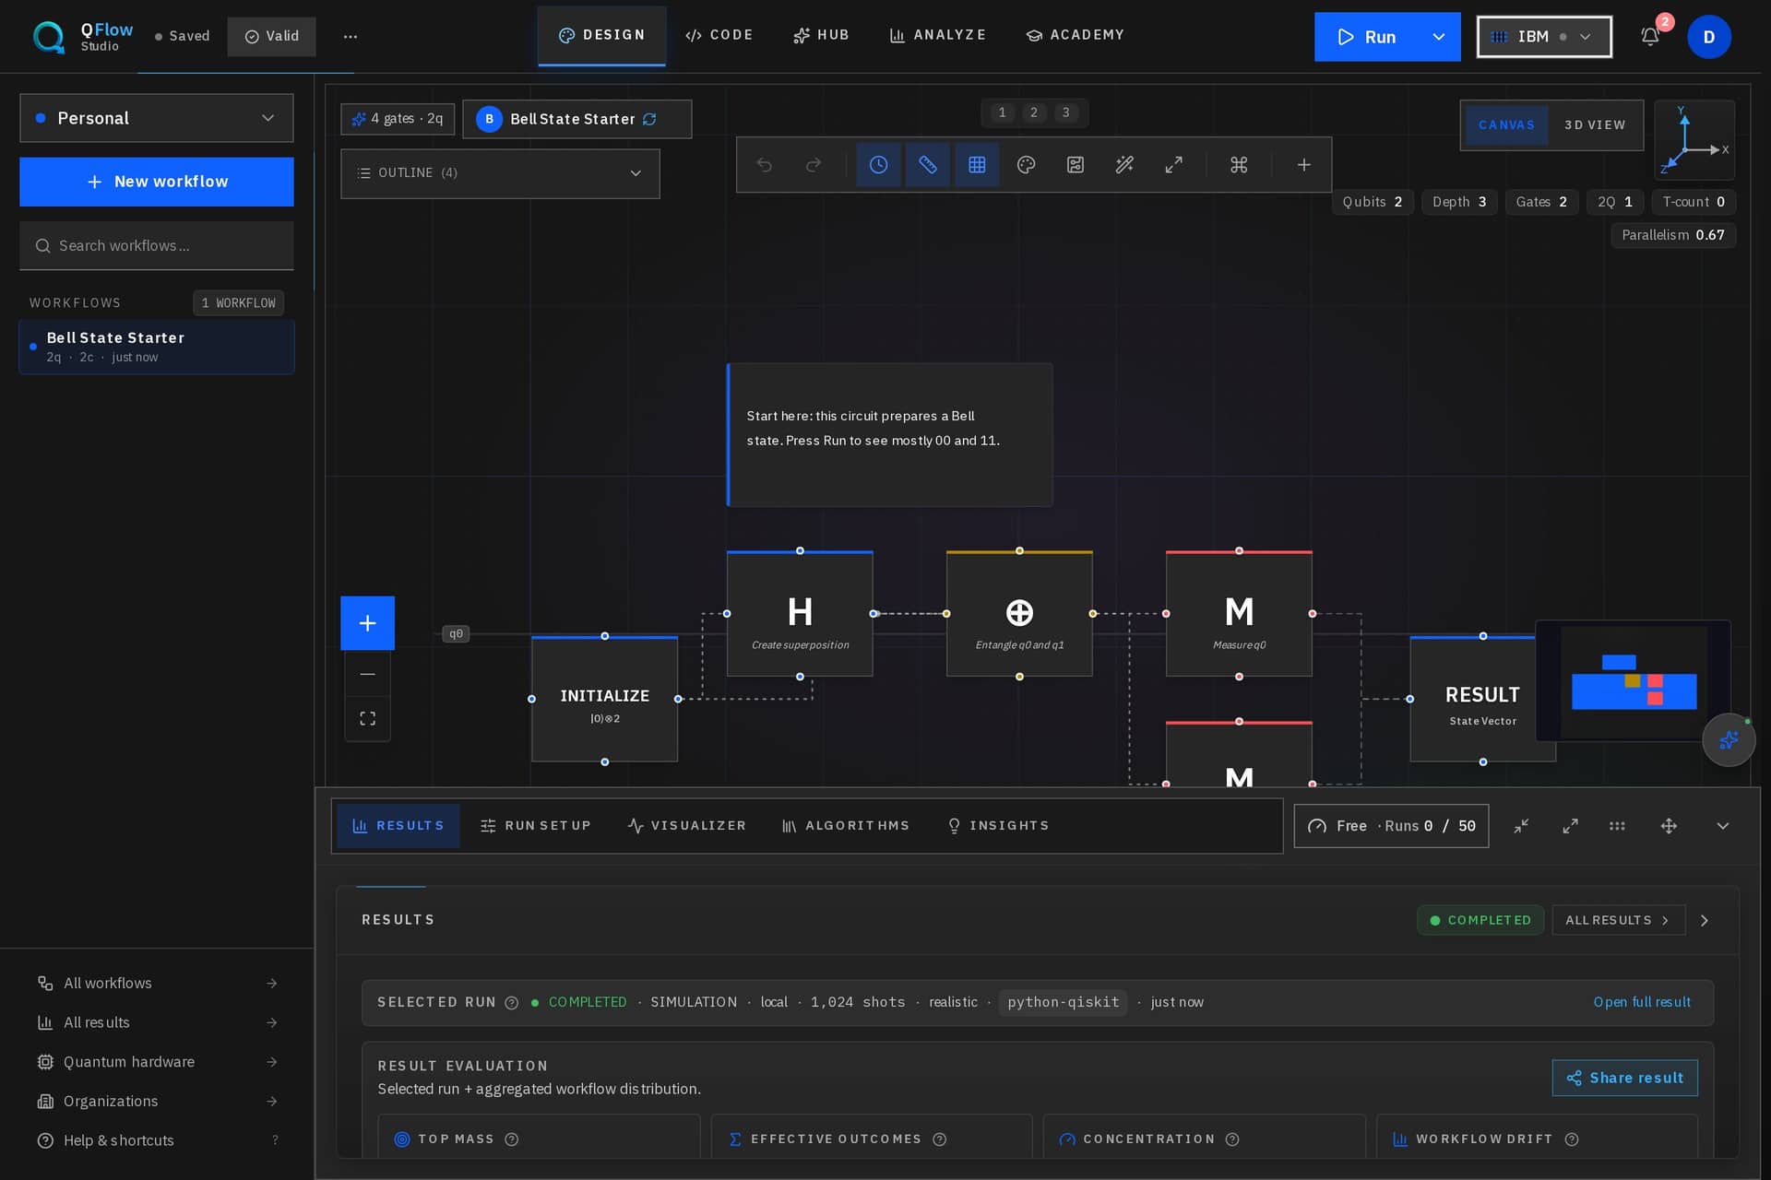
Task: Click the All Results button
Action: tap(1618, 921)
